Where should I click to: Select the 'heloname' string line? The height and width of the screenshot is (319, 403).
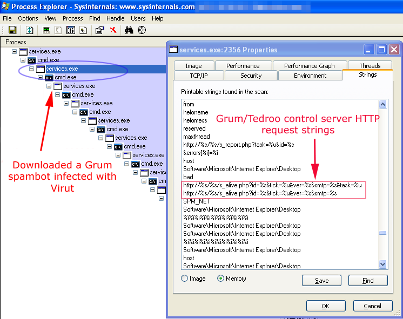point(196,112)
